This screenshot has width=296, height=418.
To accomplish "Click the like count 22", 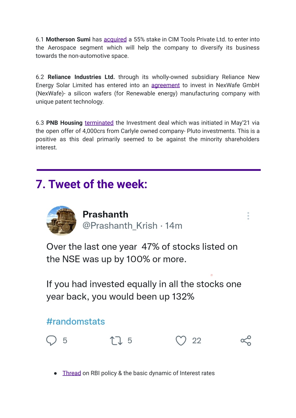I will click(197, 341).
